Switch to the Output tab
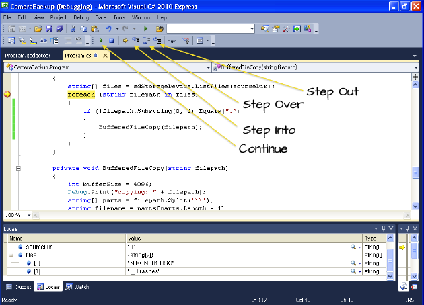Viewport: 424px width, 305px height. (19, 287)
